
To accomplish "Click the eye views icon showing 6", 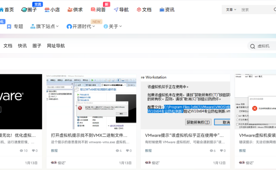I will (211, 151).
